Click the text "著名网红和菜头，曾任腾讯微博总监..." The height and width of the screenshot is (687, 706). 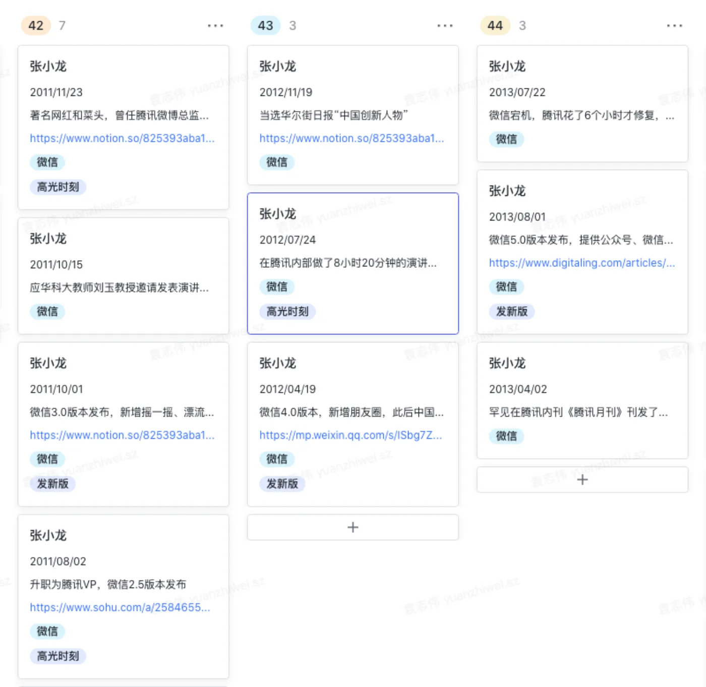[119, 116]
